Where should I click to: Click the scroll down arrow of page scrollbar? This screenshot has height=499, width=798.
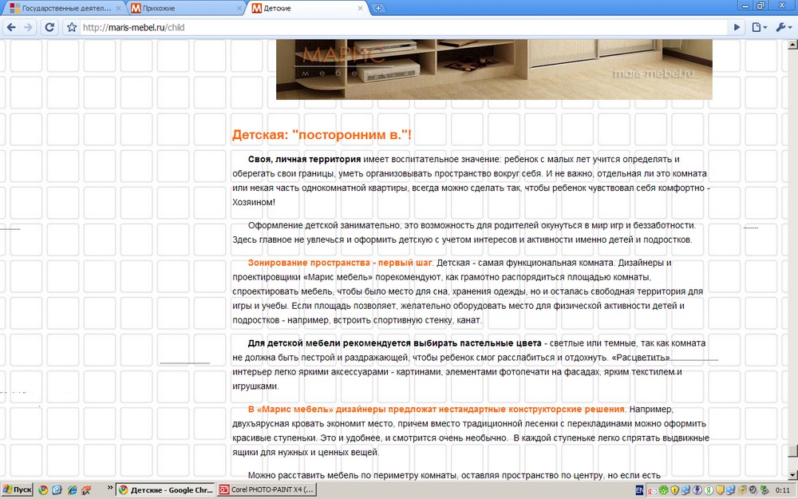[x=792, y=476]
